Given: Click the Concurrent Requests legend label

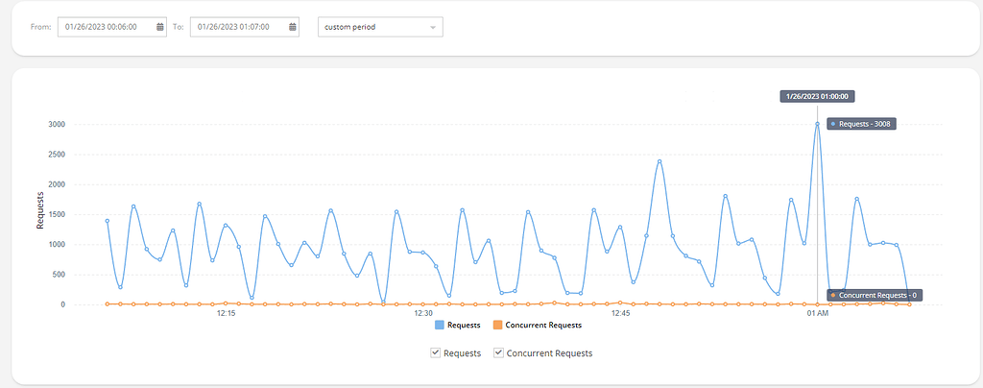Looking at the screenshot, I should (x=543, y=326).
